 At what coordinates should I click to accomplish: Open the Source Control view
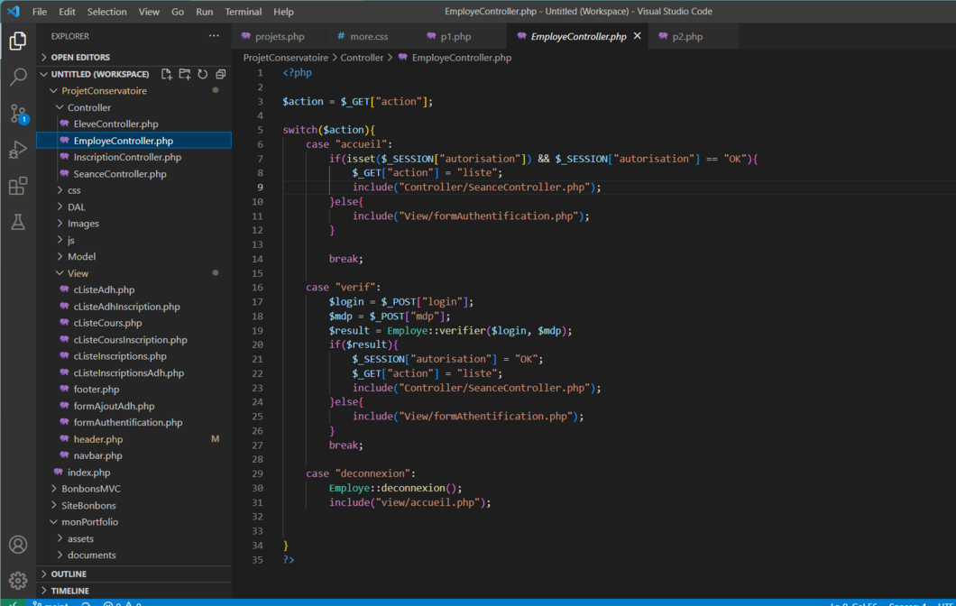[18, 114]
